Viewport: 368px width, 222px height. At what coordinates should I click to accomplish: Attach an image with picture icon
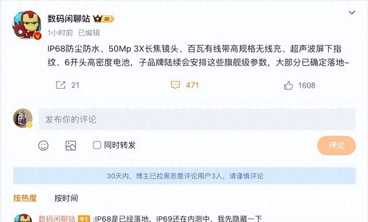[x=71, y=146]
